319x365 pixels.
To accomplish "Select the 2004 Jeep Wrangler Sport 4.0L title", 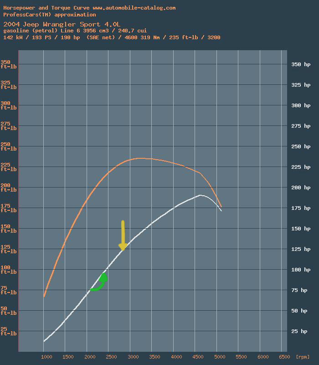I will pyautogui.click(x=62, y=24).
